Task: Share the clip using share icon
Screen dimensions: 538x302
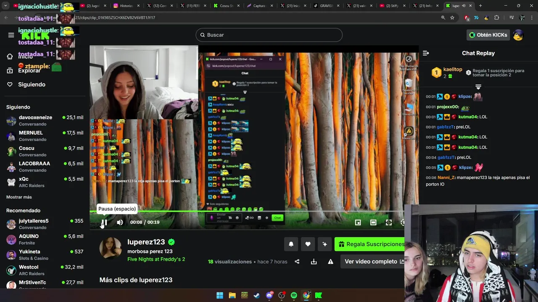Action: 297,262
